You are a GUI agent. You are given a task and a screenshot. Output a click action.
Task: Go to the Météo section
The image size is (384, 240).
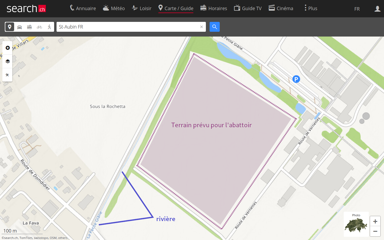pos(114,8)
